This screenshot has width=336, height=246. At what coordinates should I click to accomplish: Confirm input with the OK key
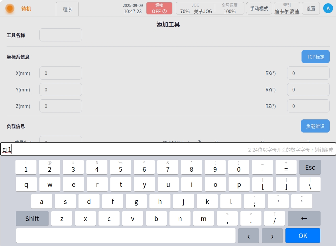click(302, 236)
